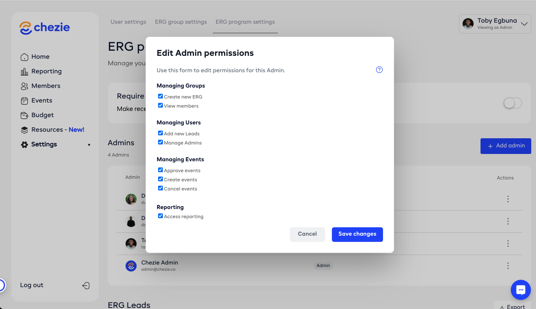Click the Log out icon

point(86,286)
